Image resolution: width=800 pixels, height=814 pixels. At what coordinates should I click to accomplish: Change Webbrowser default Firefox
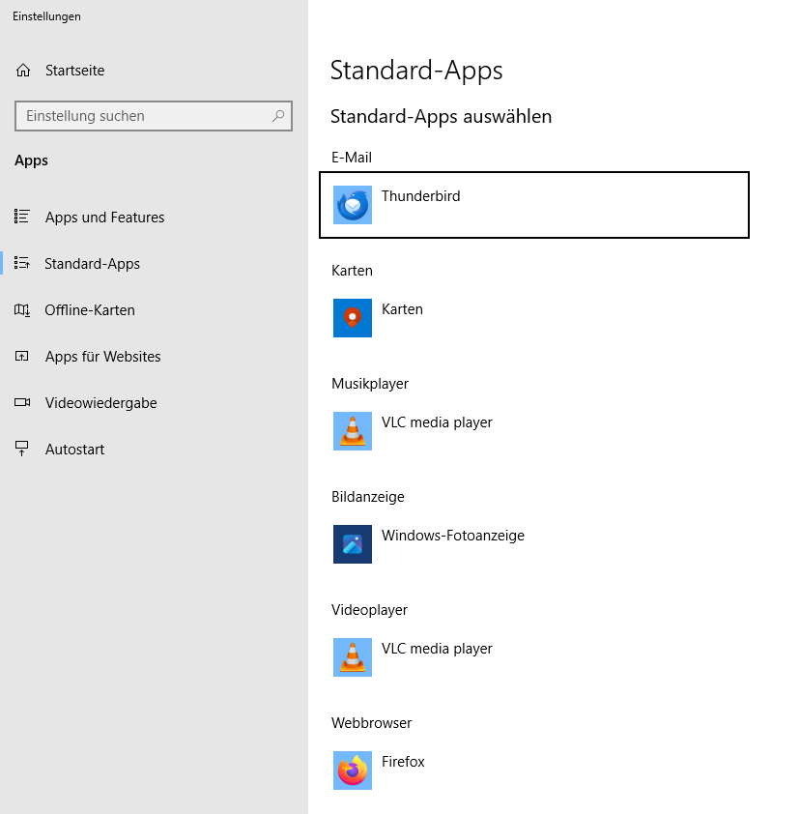tap(534, 770)
